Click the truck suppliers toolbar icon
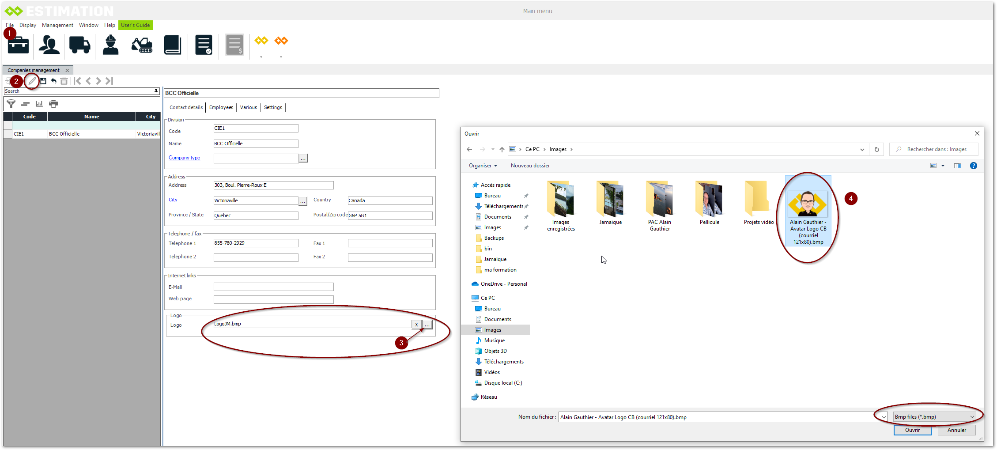 (x=79, y=45)
